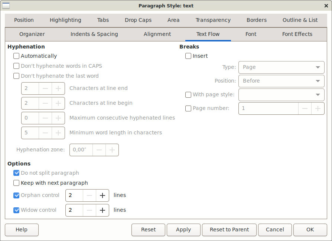The width and height of the screenshot is (332, 241).
Task: Click the Apply button
Action: (183, 230)
